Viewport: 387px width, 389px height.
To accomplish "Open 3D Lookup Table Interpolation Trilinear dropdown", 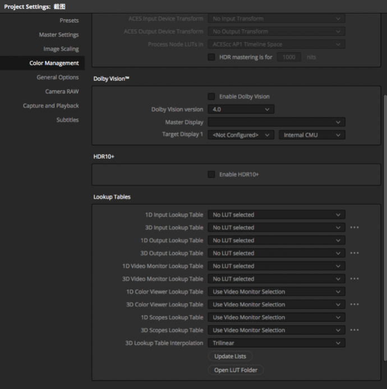I will point(277,343).
